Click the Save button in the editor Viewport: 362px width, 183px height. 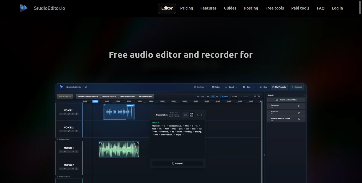pos(247,87)
